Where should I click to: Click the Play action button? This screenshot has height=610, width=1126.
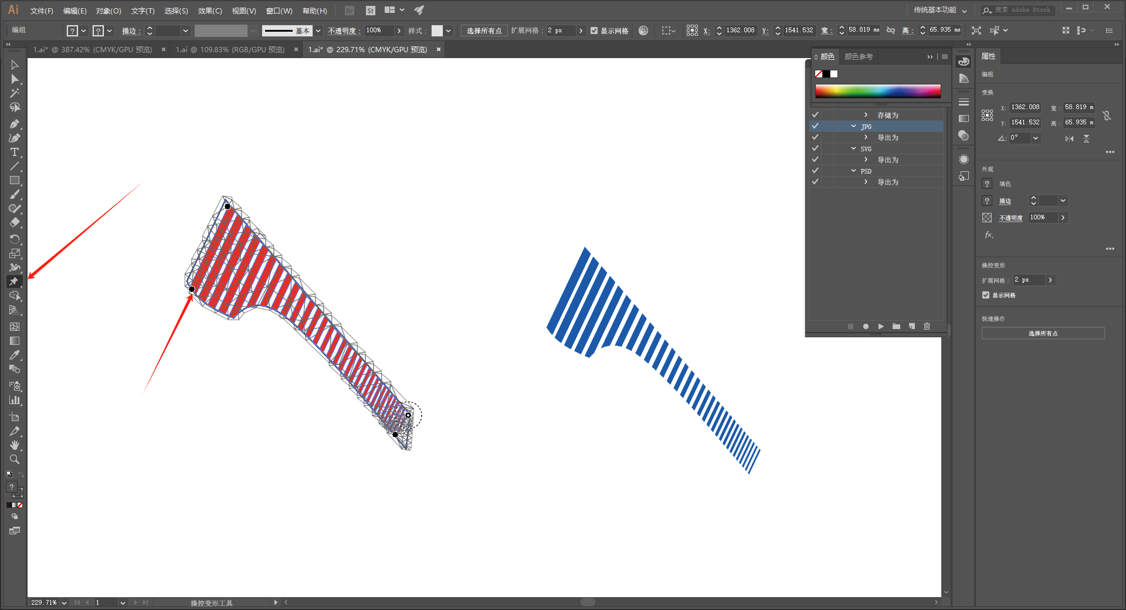(x=881, y=326)
